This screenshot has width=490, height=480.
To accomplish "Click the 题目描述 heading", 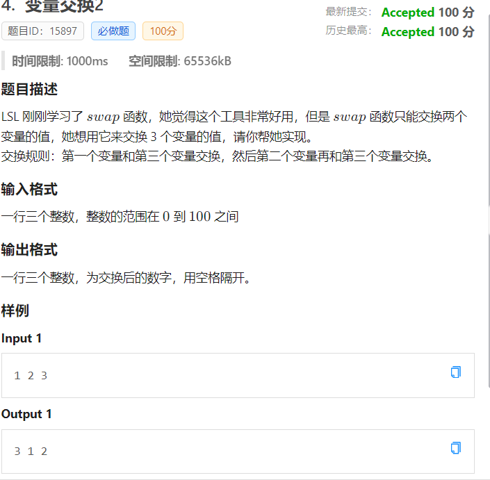I will pyautogui.click(x=29, y=90).
